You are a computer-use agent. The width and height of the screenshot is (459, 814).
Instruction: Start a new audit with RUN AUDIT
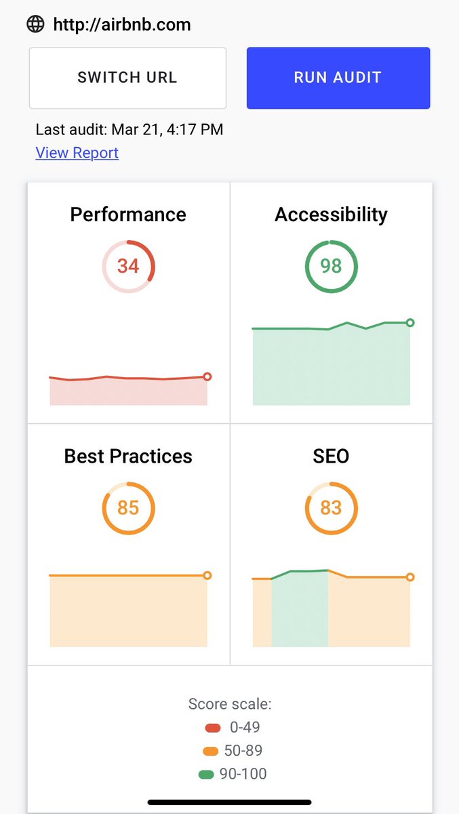click(338, 77)
